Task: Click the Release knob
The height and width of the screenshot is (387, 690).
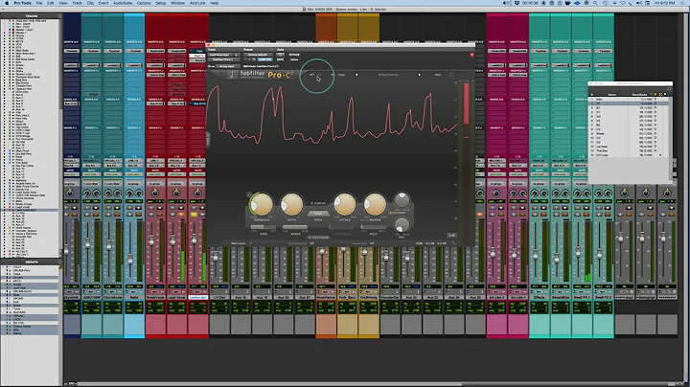Action: click(x=375, y=204)
